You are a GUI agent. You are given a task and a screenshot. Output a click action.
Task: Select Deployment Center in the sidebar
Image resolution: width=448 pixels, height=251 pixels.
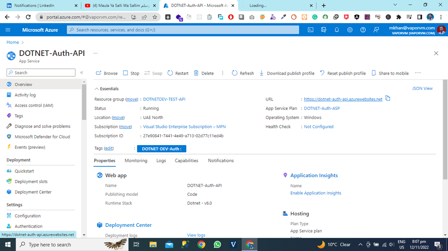point(33,192)
